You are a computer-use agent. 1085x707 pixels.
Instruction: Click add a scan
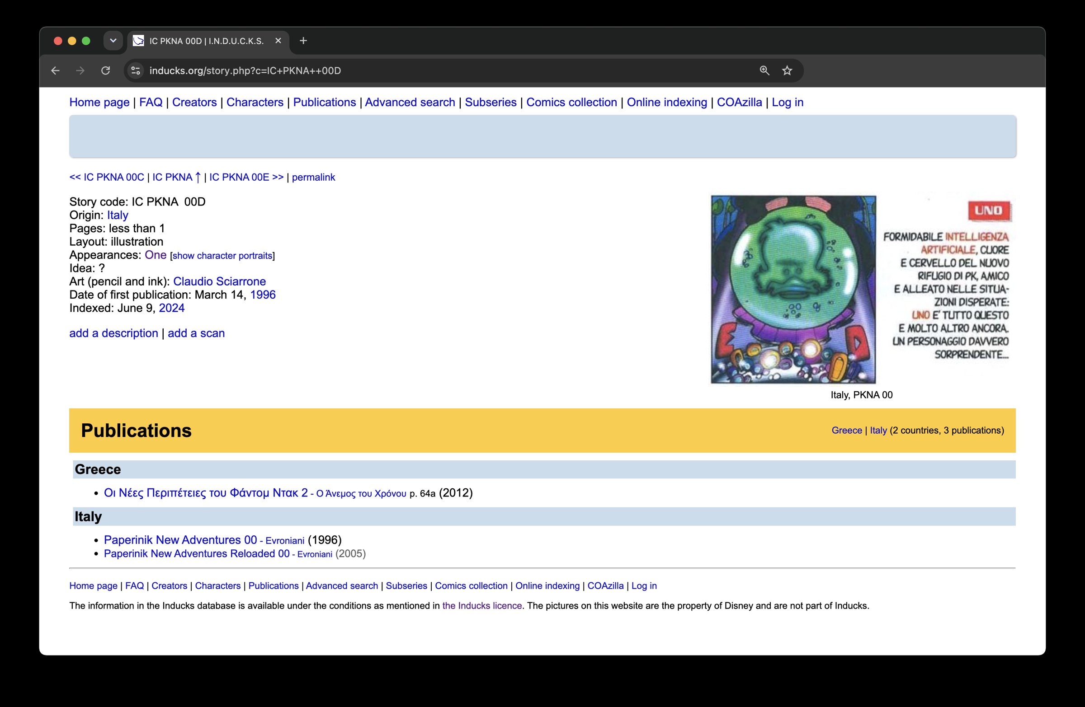196,333
